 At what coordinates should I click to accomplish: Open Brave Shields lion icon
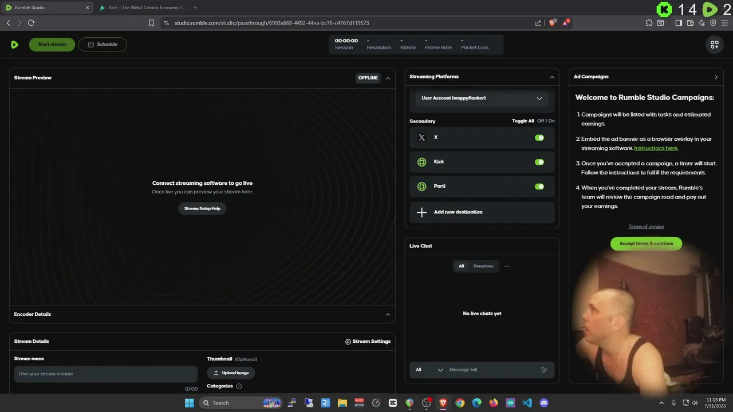pyautogui.click(x=553, y=23)
